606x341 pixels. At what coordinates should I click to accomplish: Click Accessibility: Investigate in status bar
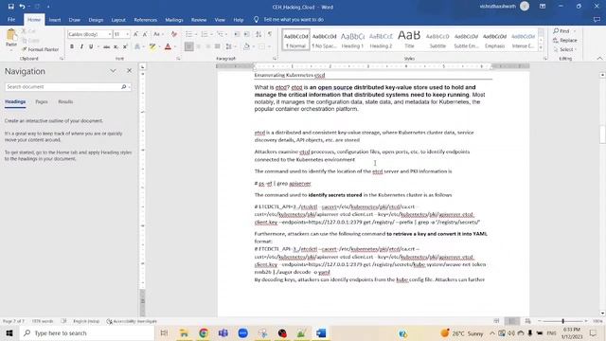point(132,321)
